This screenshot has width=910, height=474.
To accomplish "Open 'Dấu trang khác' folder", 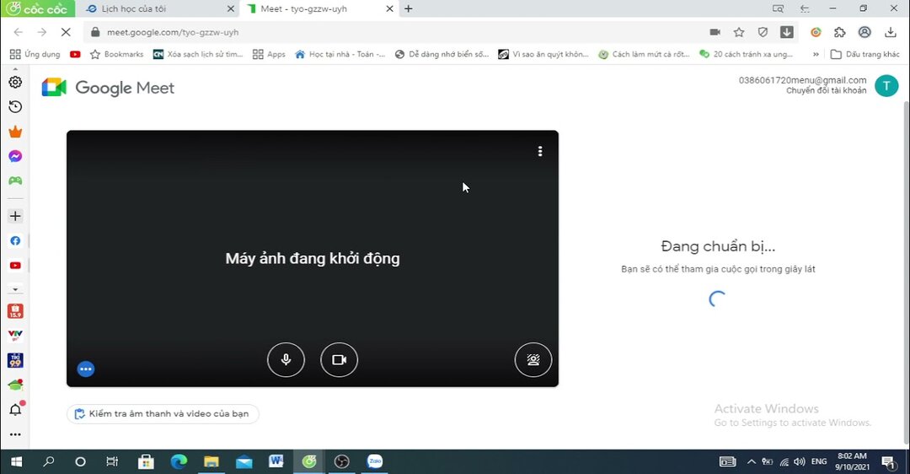I will (x=864, y=54).
